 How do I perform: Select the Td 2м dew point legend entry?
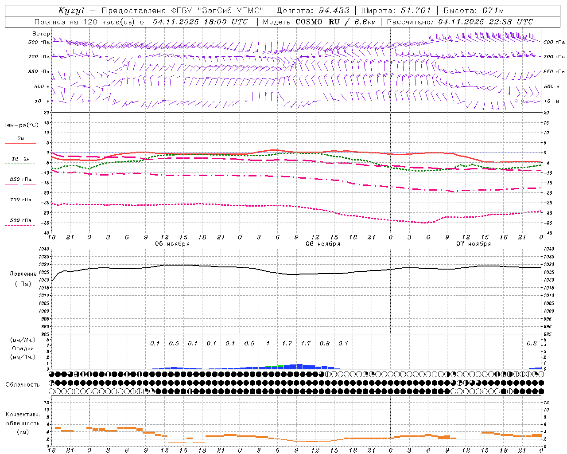pyautogui.click(x=20, y=159)
